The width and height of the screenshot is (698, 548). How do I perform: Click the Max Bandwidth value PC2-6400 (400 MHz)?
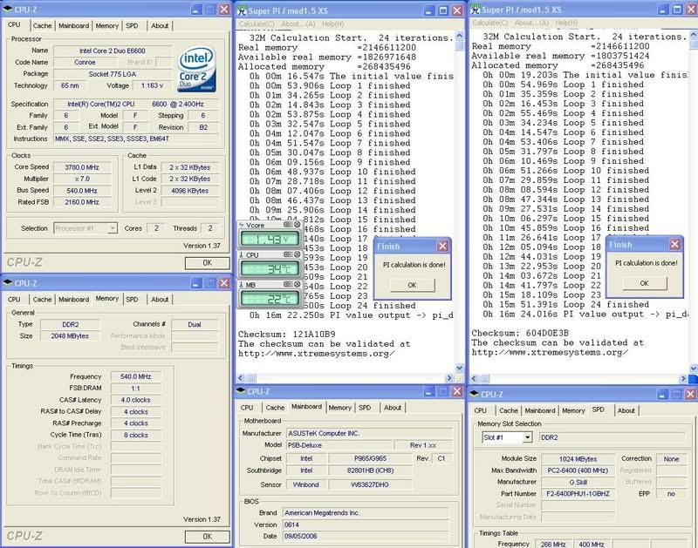point(578,470)
